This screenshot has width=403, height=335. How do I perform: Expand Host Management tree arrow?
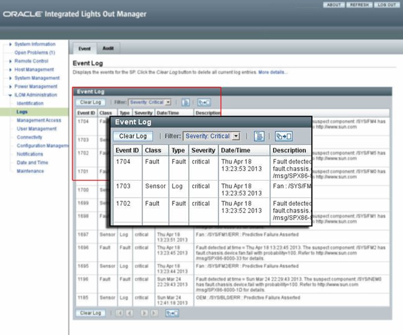click(x=11, y=70)
